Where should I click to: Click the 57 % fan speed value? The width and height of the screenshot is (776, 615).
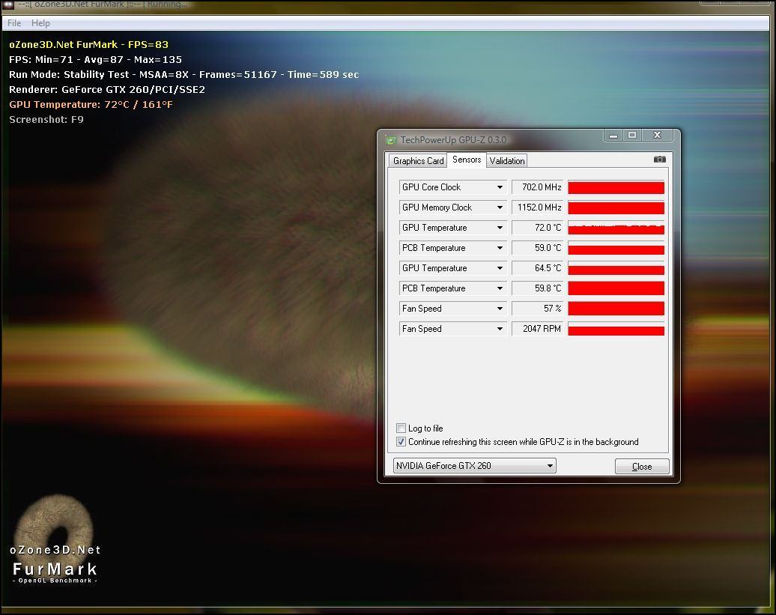pyautogui.click(x=538, y=309)
